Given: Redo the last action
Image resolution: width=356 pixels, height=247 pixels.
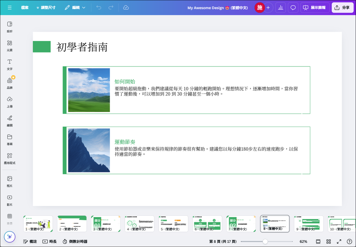Looking at the screenshot, I should coord(111,8).
